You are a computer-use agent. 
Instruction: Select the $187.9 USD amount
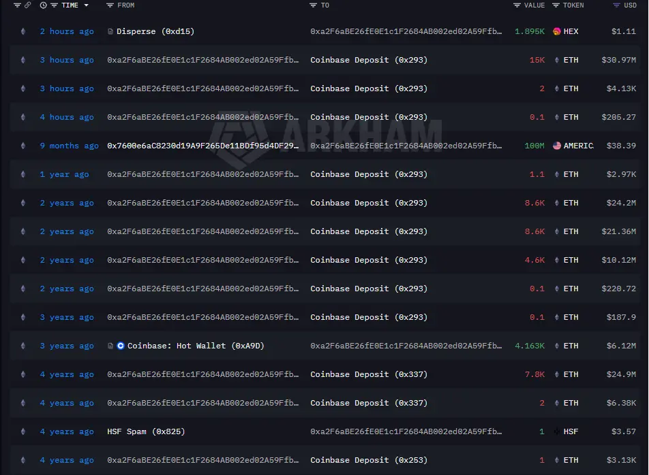pyautogui.click(x=621, y=317)
